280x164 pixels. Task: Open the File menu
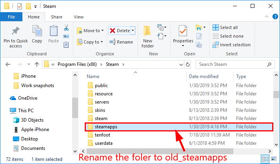tap(11, 17)
